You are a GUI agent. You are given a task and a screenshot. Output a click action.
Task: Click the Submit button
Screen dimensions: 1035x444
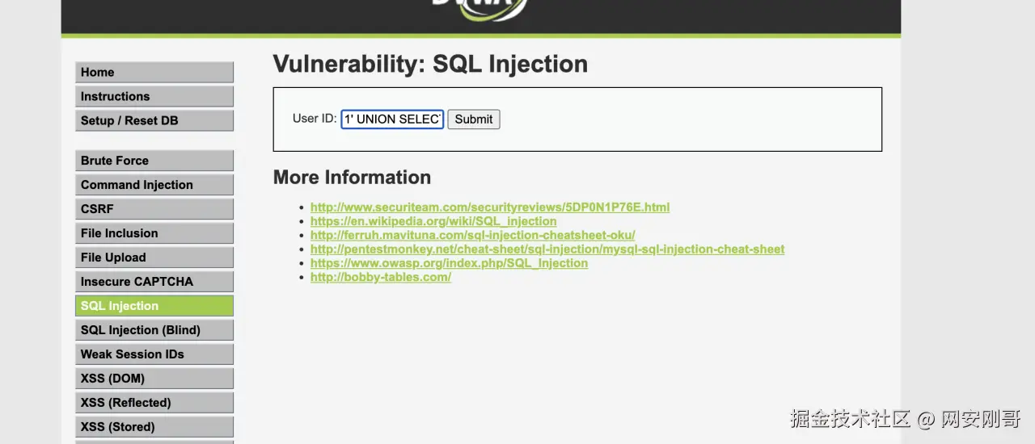(473, 119)
